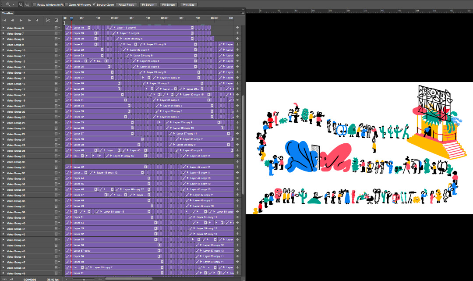This screenshot has height=281, width=473.
Task: Check the Zoom All Windows option
Action: 66,4
